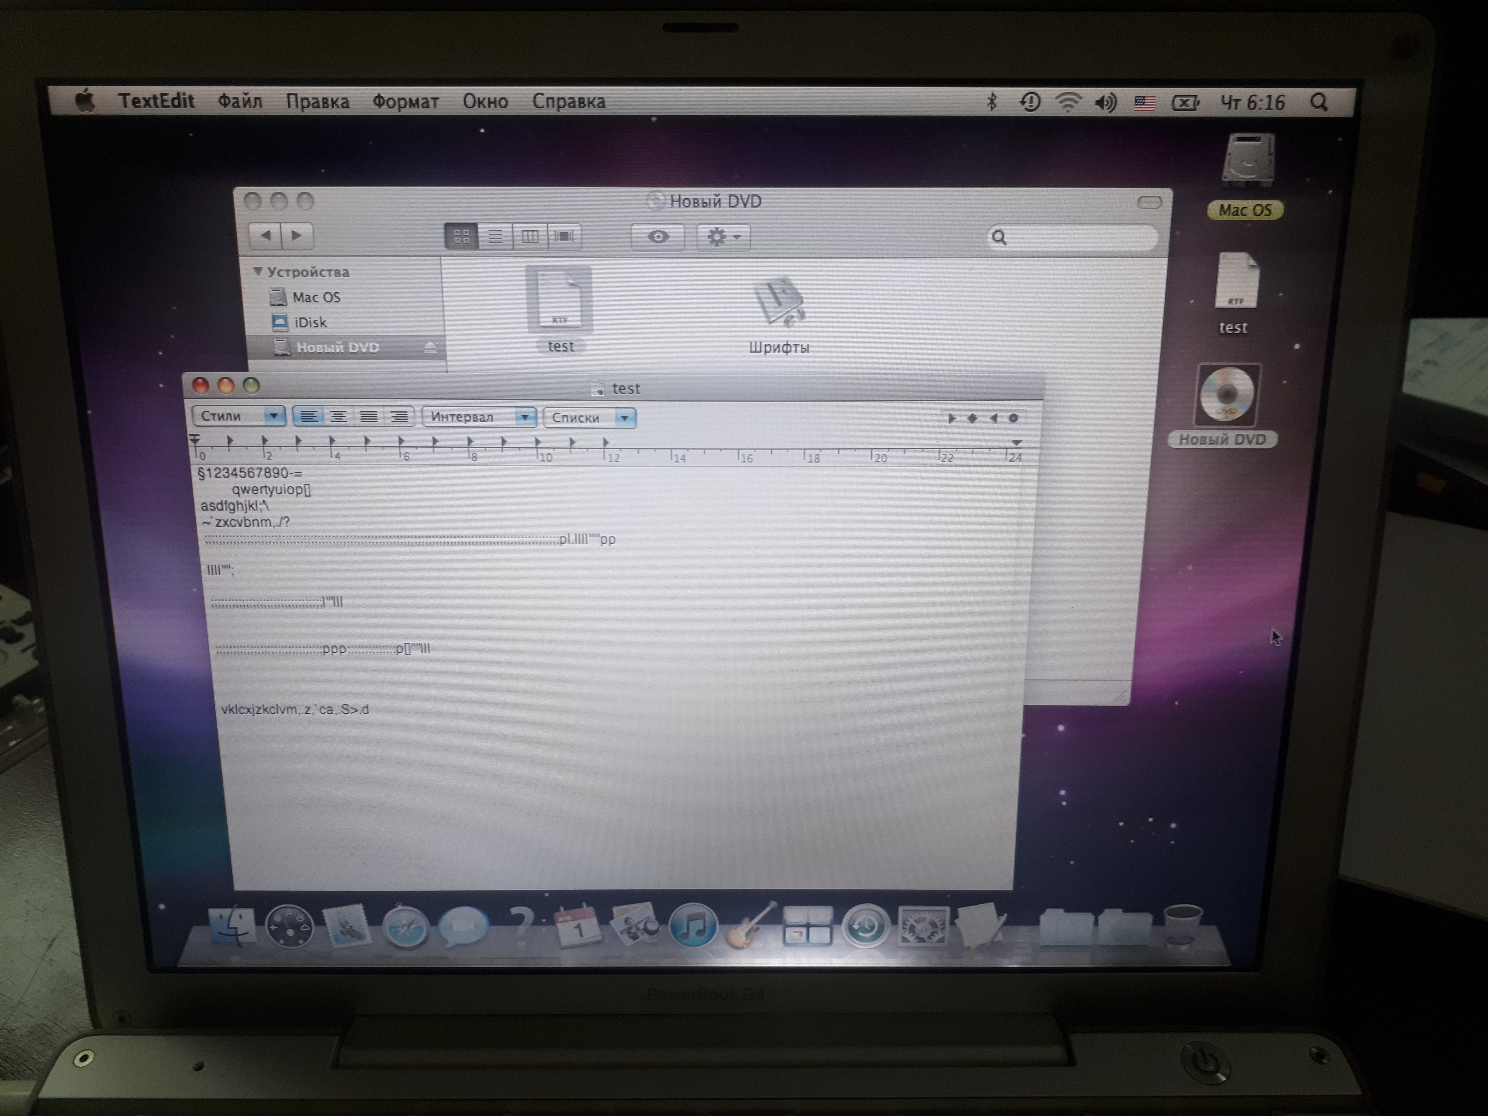Switch Finder to Cover Flow view
The height and width of the screenshot is (1116, 1488).
point(564,237)
